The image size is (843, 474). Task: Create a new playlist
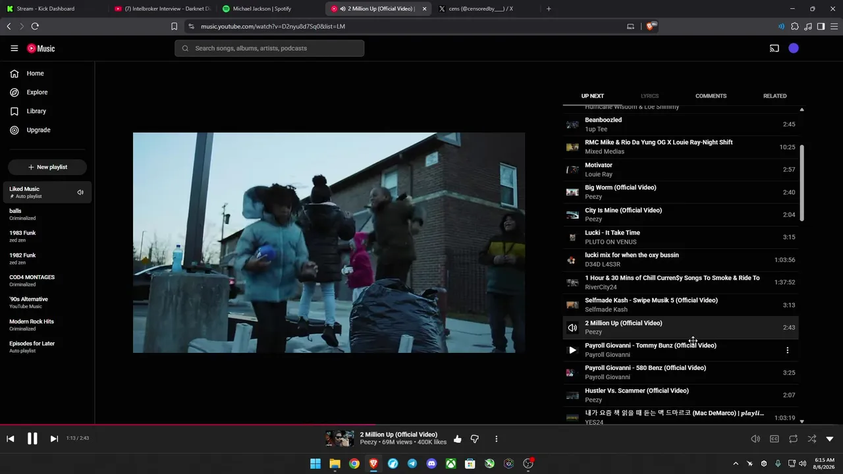47,167
